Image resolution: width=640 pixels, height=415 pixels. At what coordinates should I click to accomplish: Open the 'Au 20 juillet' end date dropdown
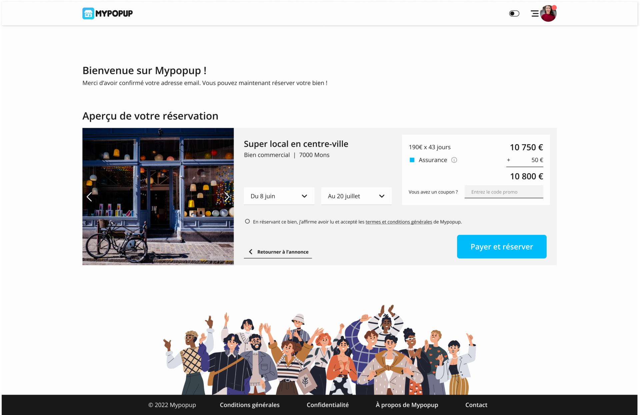click(356, 196)
